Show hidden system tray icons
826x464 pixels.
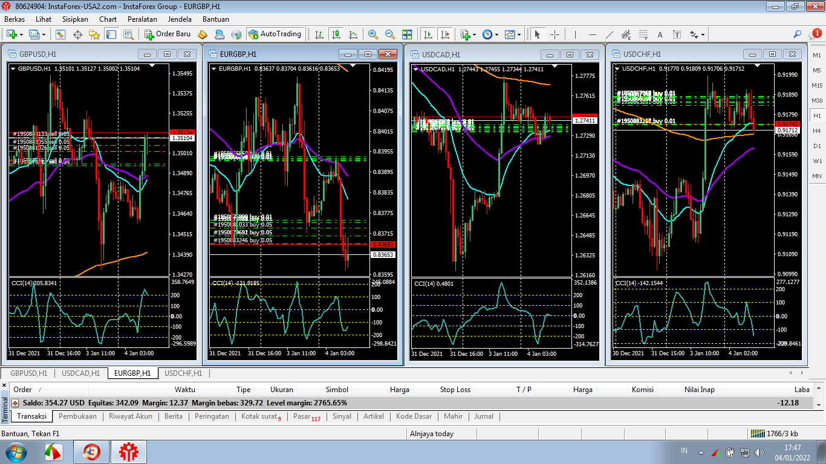tap(701, 451)
